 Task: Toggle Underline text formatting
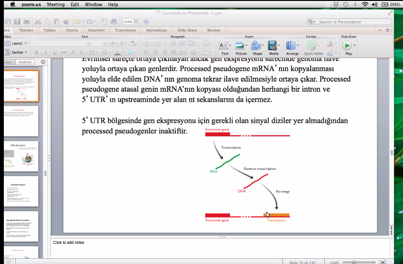tap(55, 52)
